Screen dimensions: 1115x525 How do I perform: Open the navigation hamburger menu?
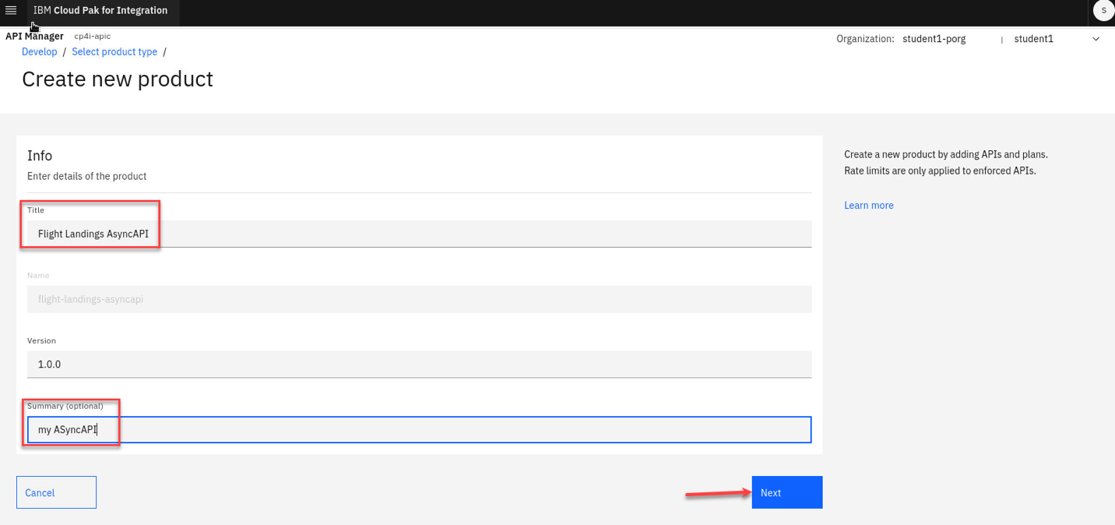tap(11, 11)
